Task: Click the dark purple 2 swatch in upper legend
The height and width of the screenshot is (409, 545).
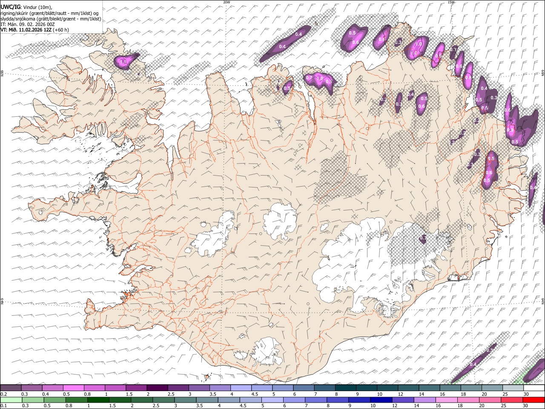Action: point(157,388)
